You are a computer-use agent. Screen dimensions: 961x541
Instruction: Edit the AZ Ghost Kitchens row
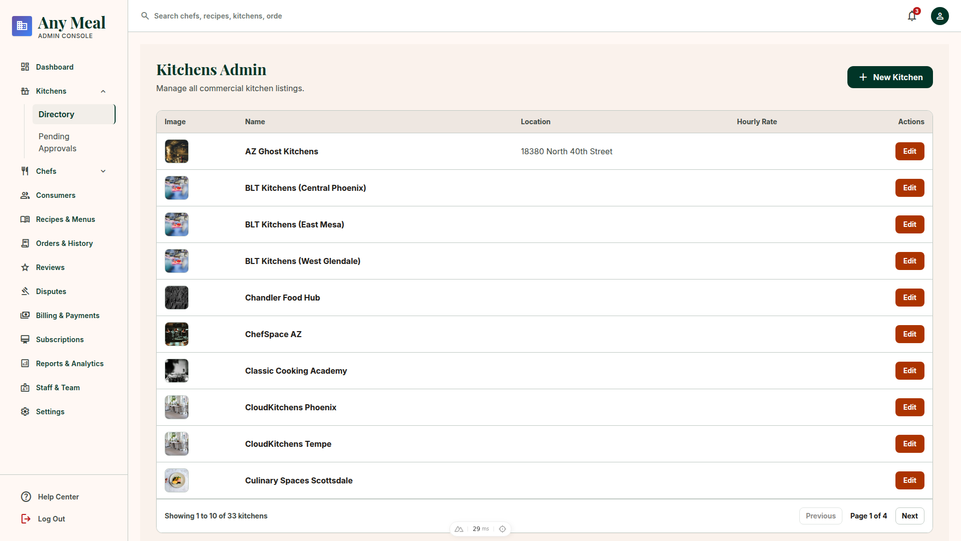[909, 151]
